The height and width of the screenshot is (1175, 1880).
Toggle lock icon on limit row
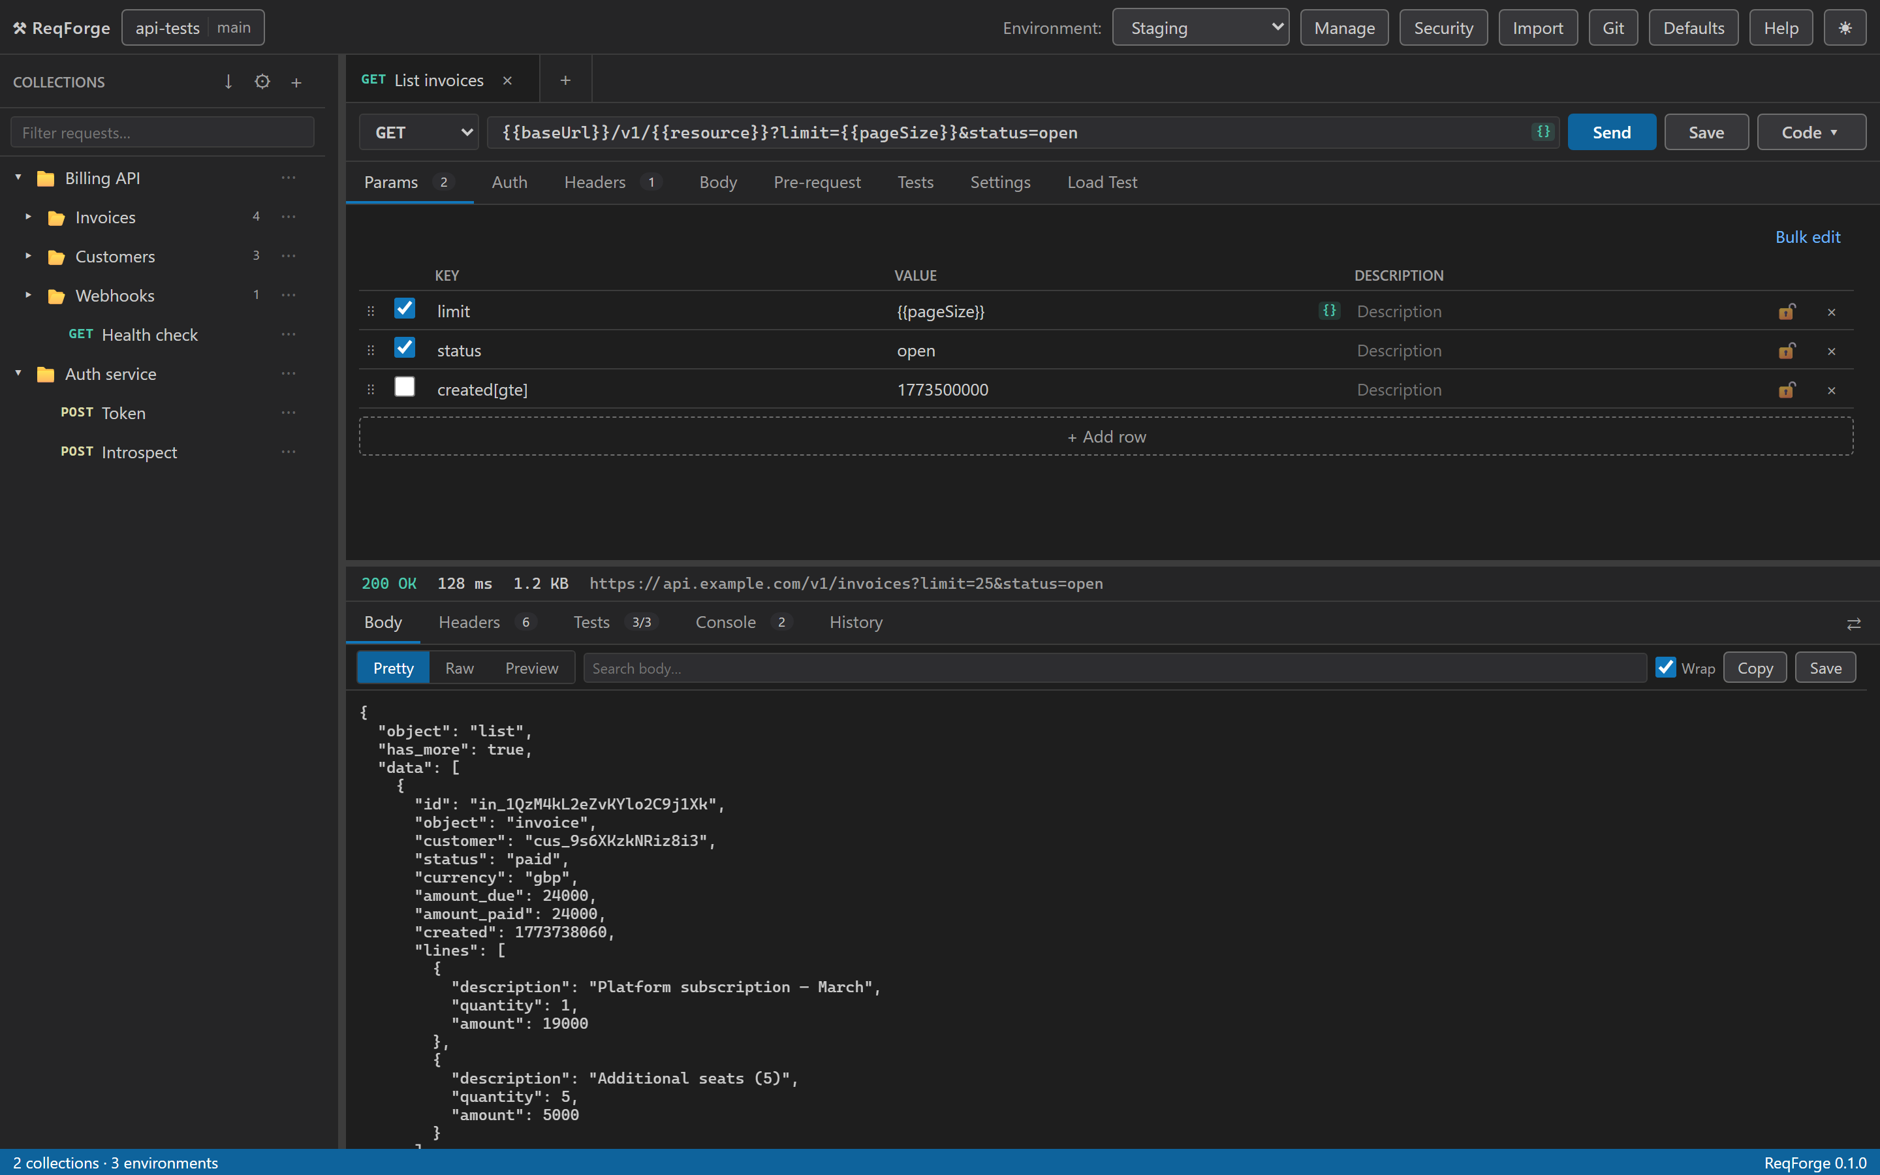pos(1787,311)
